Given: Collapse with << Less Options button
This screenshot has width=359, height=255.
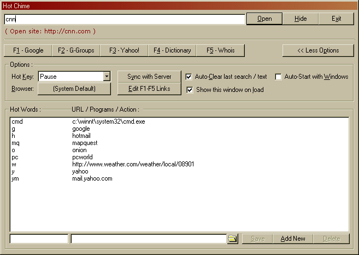Looking at the screenshot, I should 318,50.
